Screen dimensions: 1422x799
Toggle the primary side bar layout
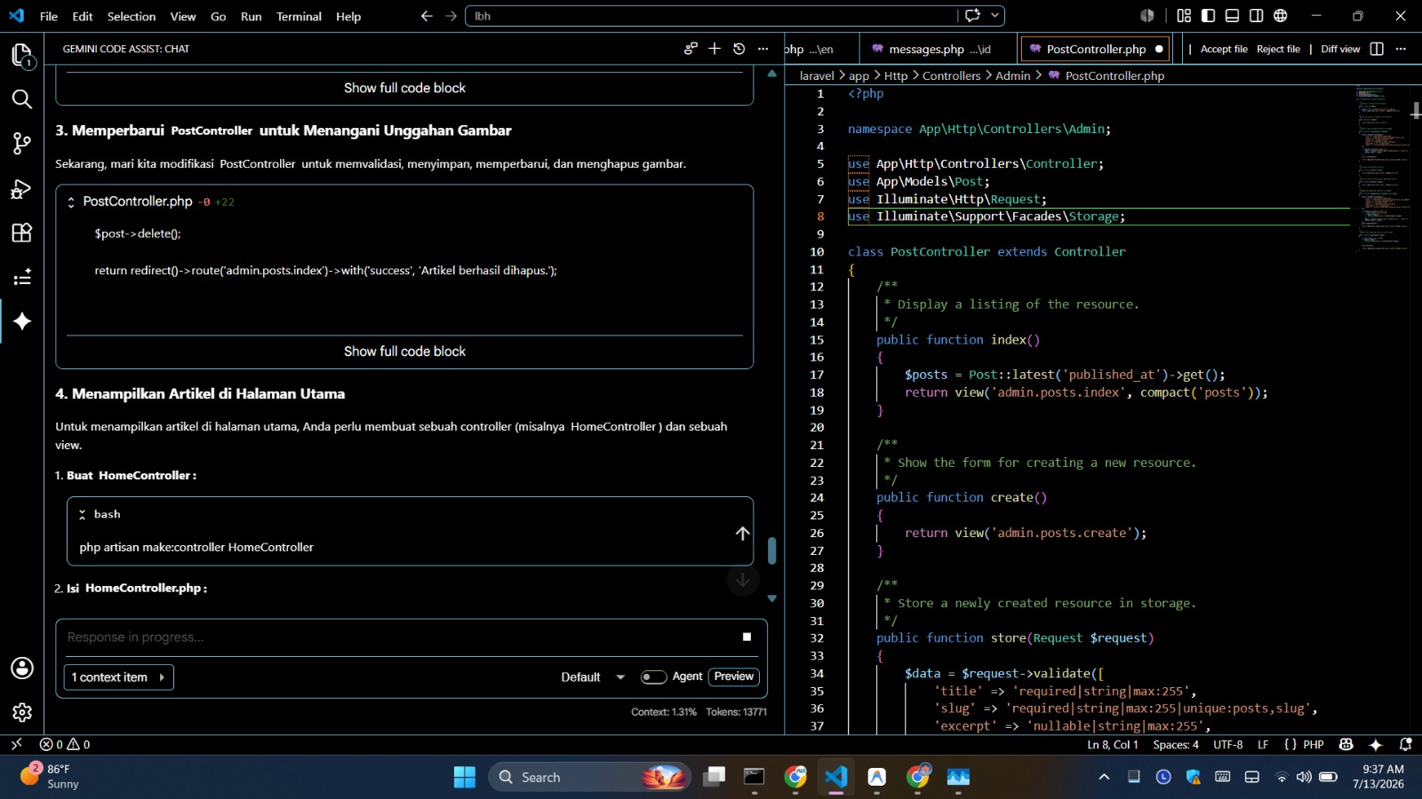pos(1209,16)
